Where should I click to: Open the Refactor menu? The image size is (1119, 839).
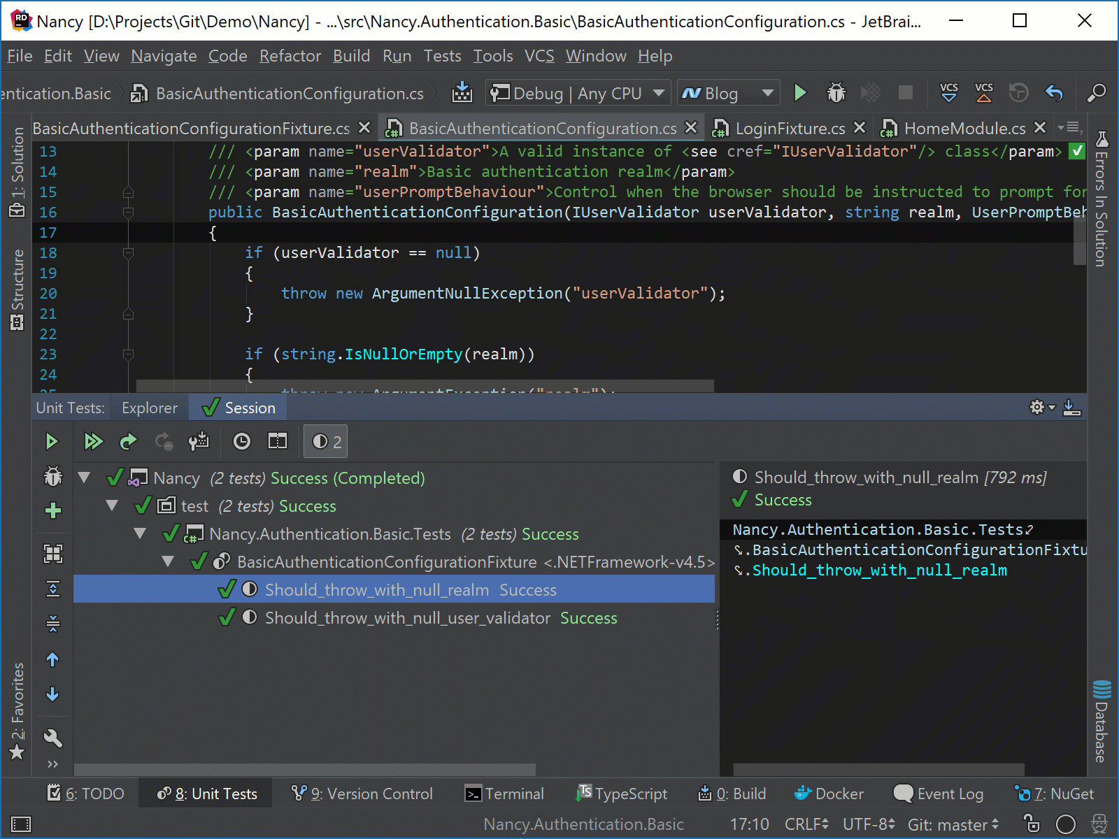coord(290,56)
